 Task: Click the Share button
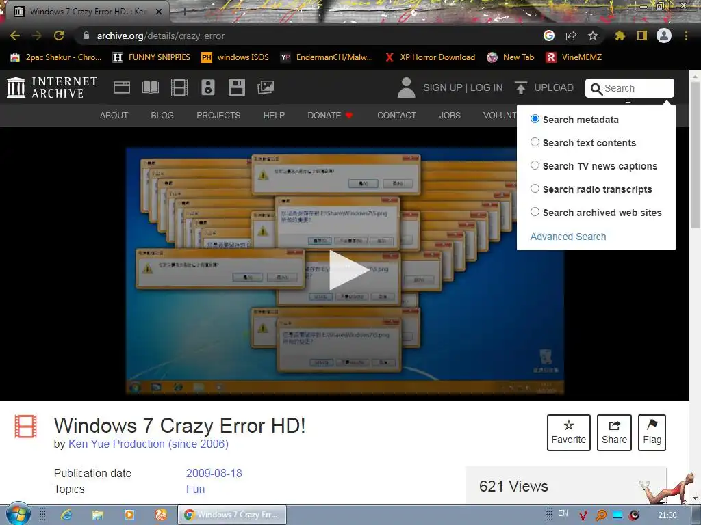pyautogui.click(x=614, y=433)
